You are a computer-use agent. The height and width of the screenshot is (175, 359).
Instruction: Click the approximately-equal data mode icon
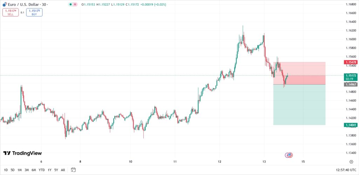pyautogui.click(x=75, y=4)
